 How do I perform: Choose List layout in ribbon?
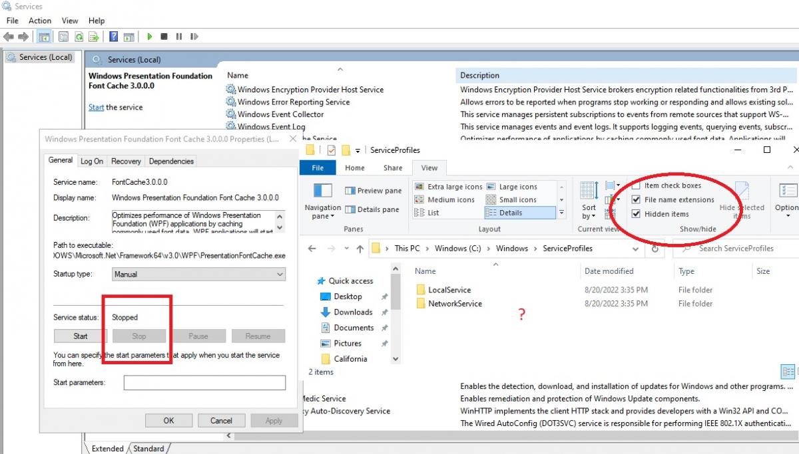[427, 213]
